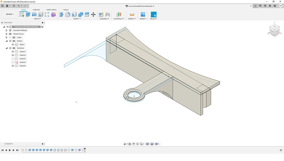Select the Offset Face tool
The image size is (284, 161).
point(87,15)
